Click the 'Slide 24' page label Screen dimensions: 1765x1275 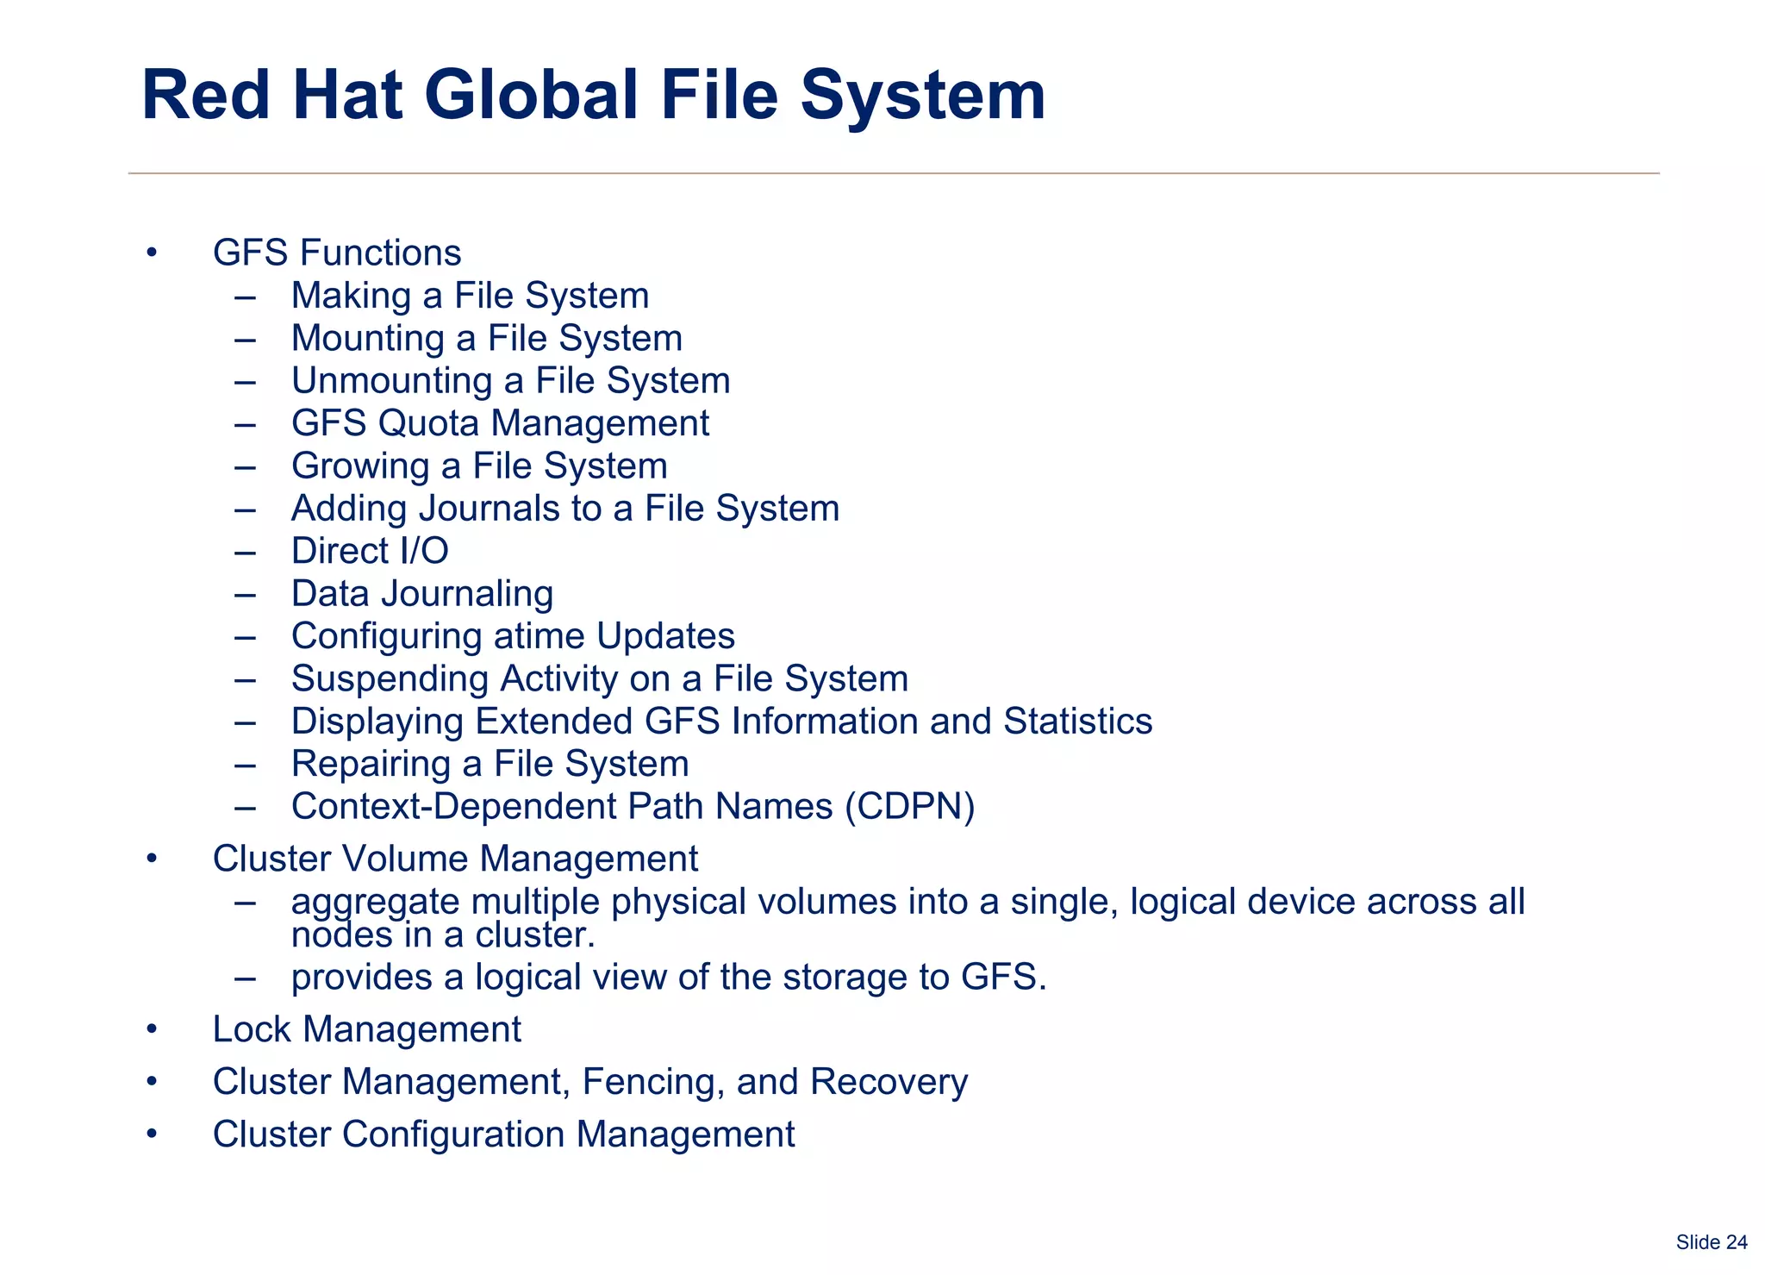pos(1712,1242)
